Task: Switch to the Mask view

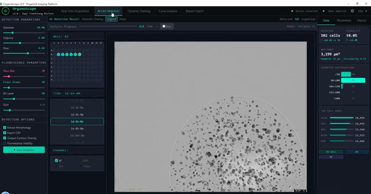Action: (x=123, y=19)
